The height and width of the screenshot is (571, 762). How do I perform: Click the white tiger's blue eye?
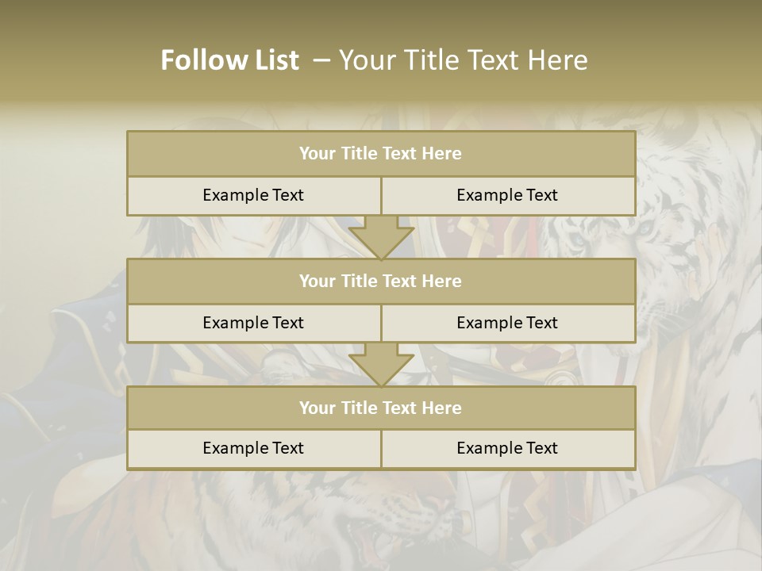(577, 240)
